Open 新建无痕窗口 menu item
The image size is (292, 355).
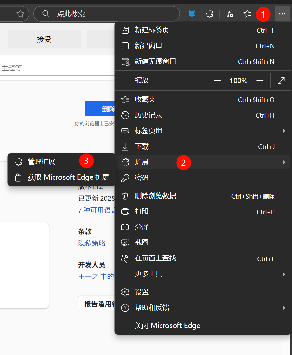point(155,61)
